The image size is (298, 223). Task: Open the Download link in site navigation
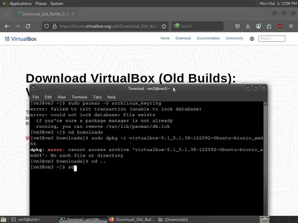[183, 38]
